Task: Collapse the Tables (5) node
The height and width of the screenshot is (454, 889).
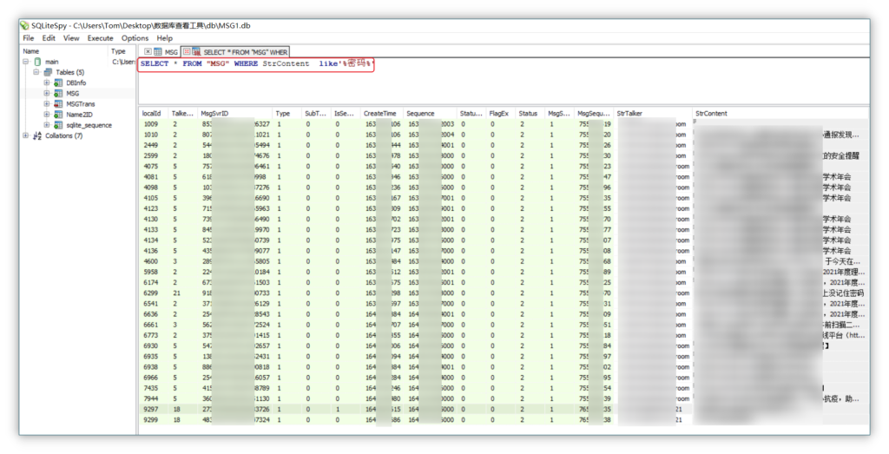Action: [x=36, y=73]
